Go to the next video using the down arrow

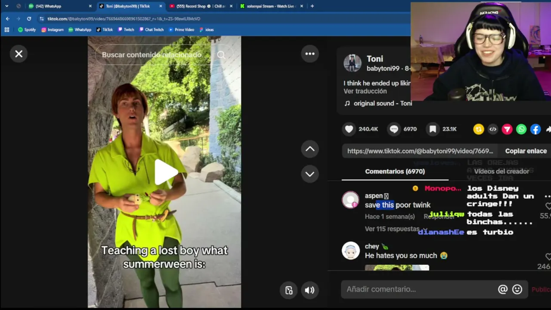coord(310,174)
